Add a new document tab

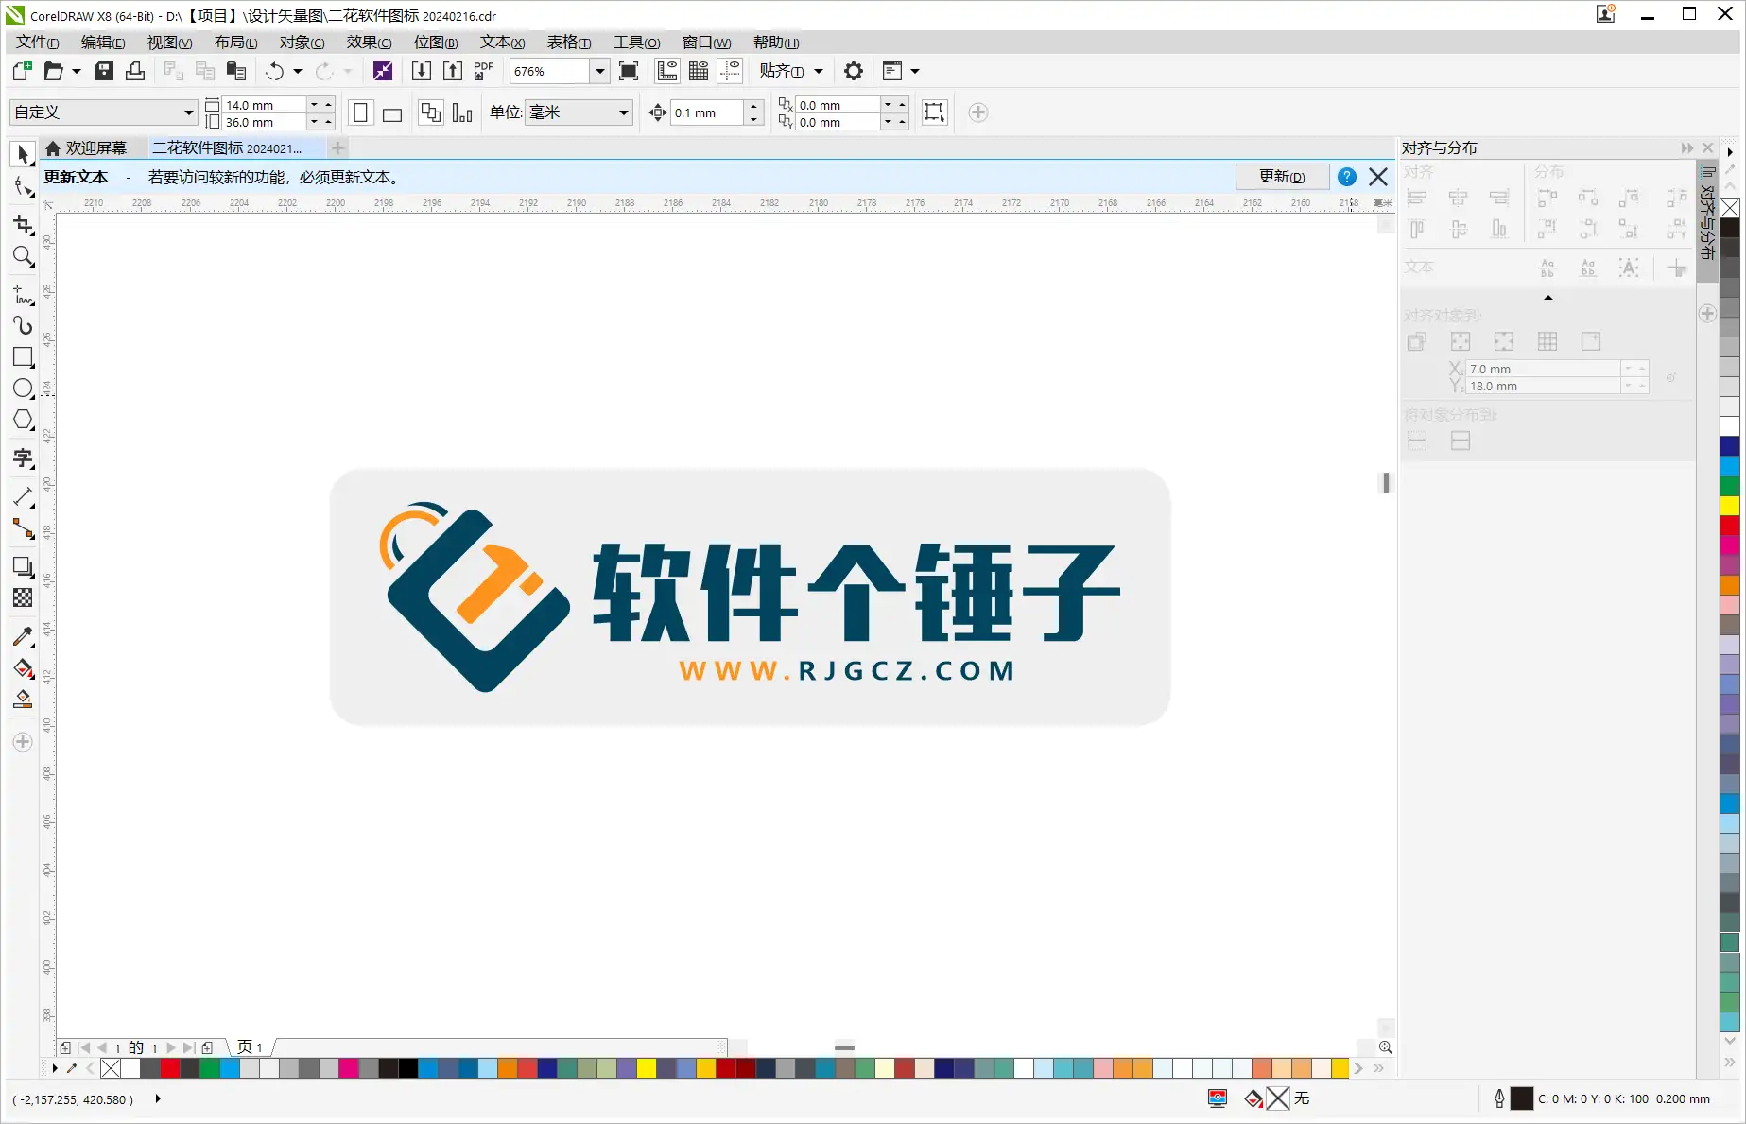(x=337, y=147)
